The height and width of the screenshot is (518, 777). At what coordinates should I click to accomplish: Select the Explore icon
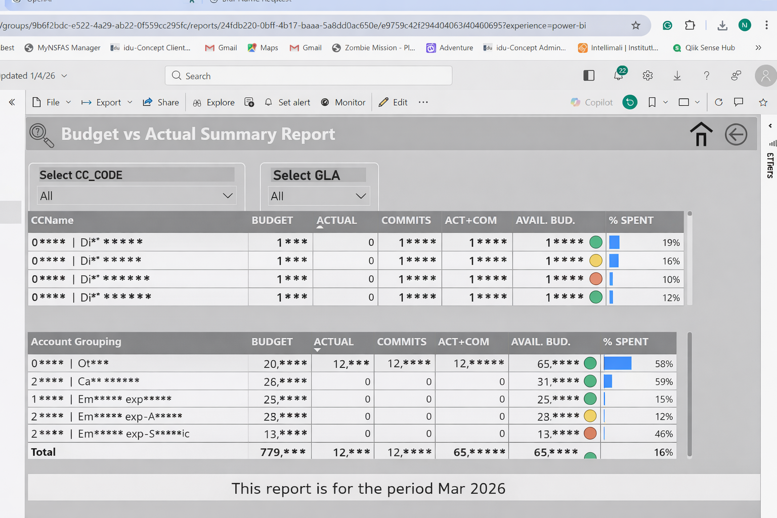click(213, 102)
